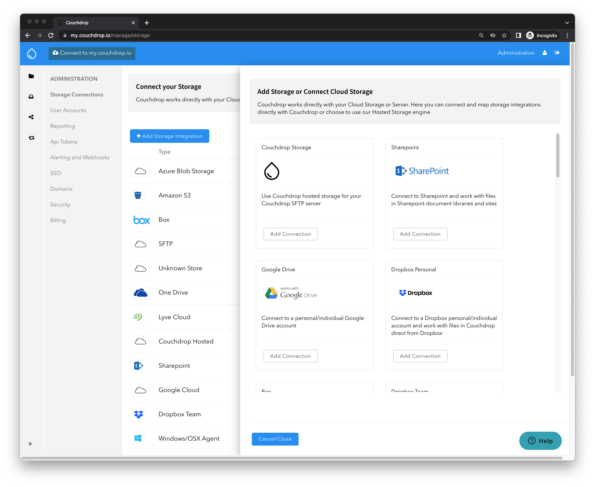This screenshot has height=487, width=595.
Task: Open the tab search dropdown arrow
Action: click(x=567, y=23)
